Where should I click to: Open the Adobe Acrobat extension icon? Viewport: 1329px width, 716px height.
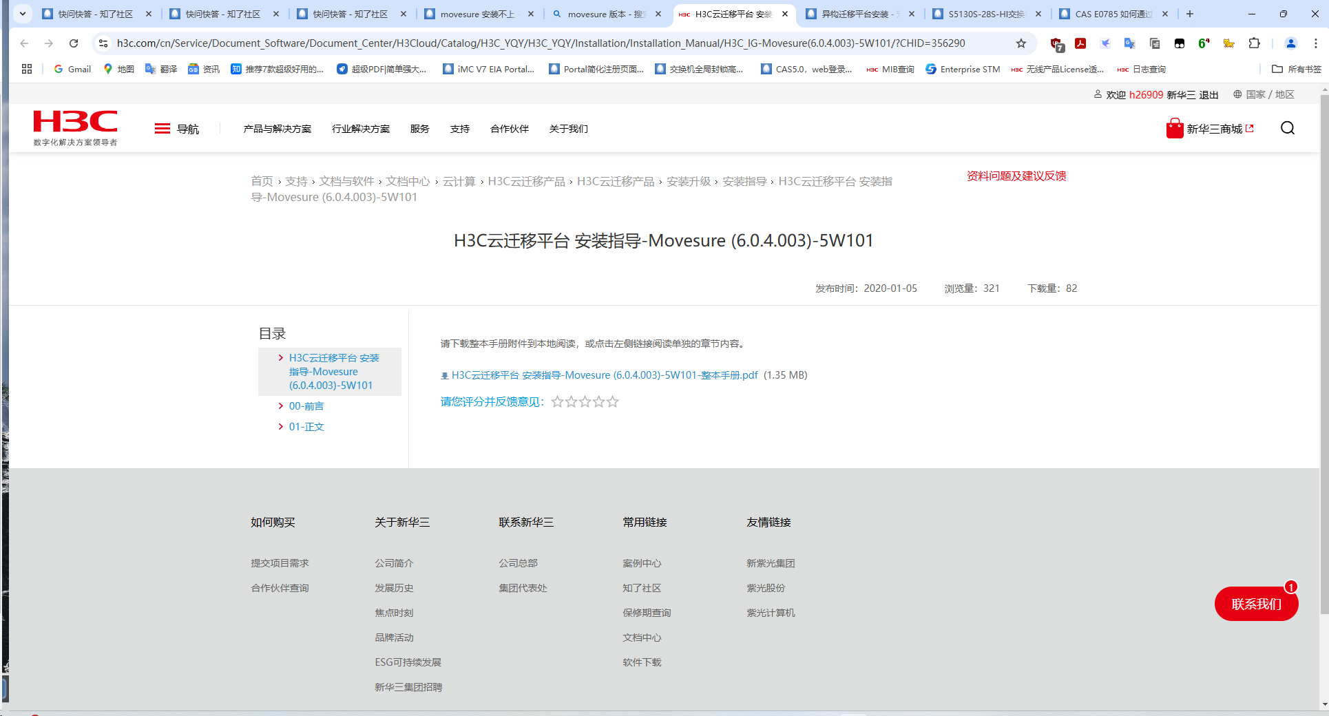click(x=1080, y=43)
